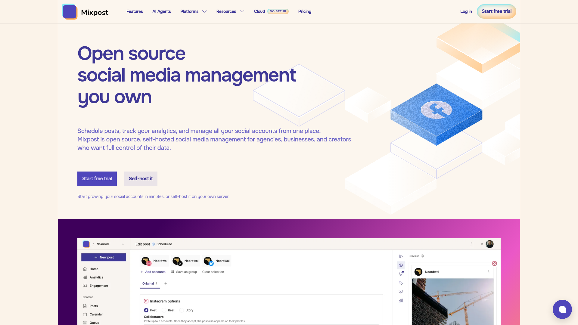578x325 pixels.
Task: Click the send arrow icon beside Preview
Action: coord(401,256)
